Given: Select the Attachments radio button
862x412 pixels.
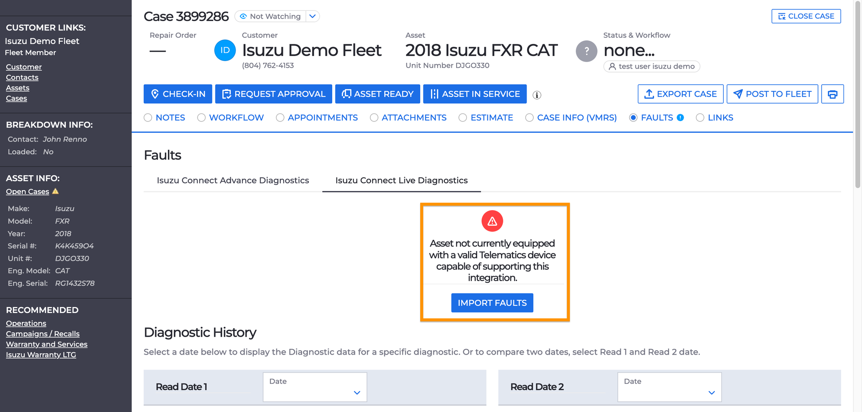Looking at the screenshot, I should click(374, 117).
